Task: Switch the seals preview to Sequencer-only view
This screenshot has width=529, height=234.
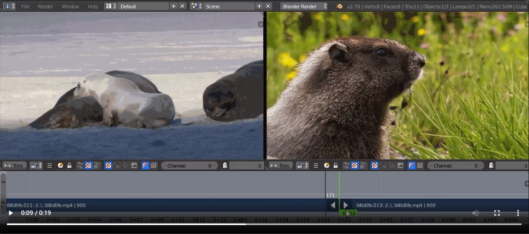Action: (x=80, y=166)
